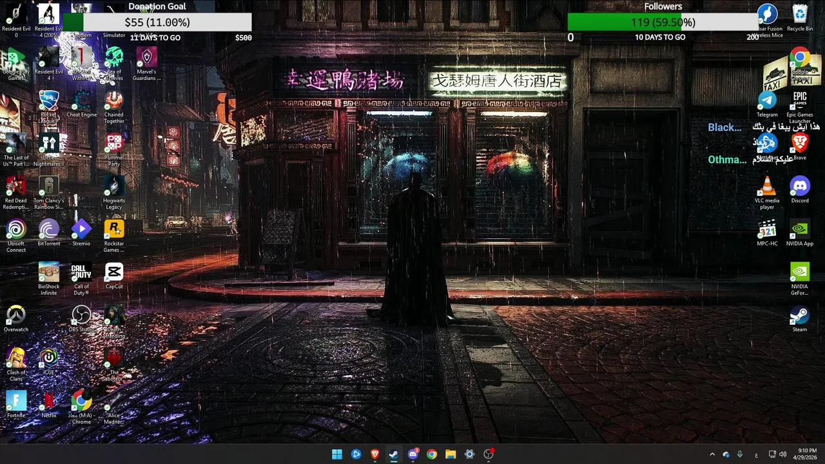Select NVIDIA GeForce desktop icon
The width and height of the screenshot is (825, 464).
[800, 279]
